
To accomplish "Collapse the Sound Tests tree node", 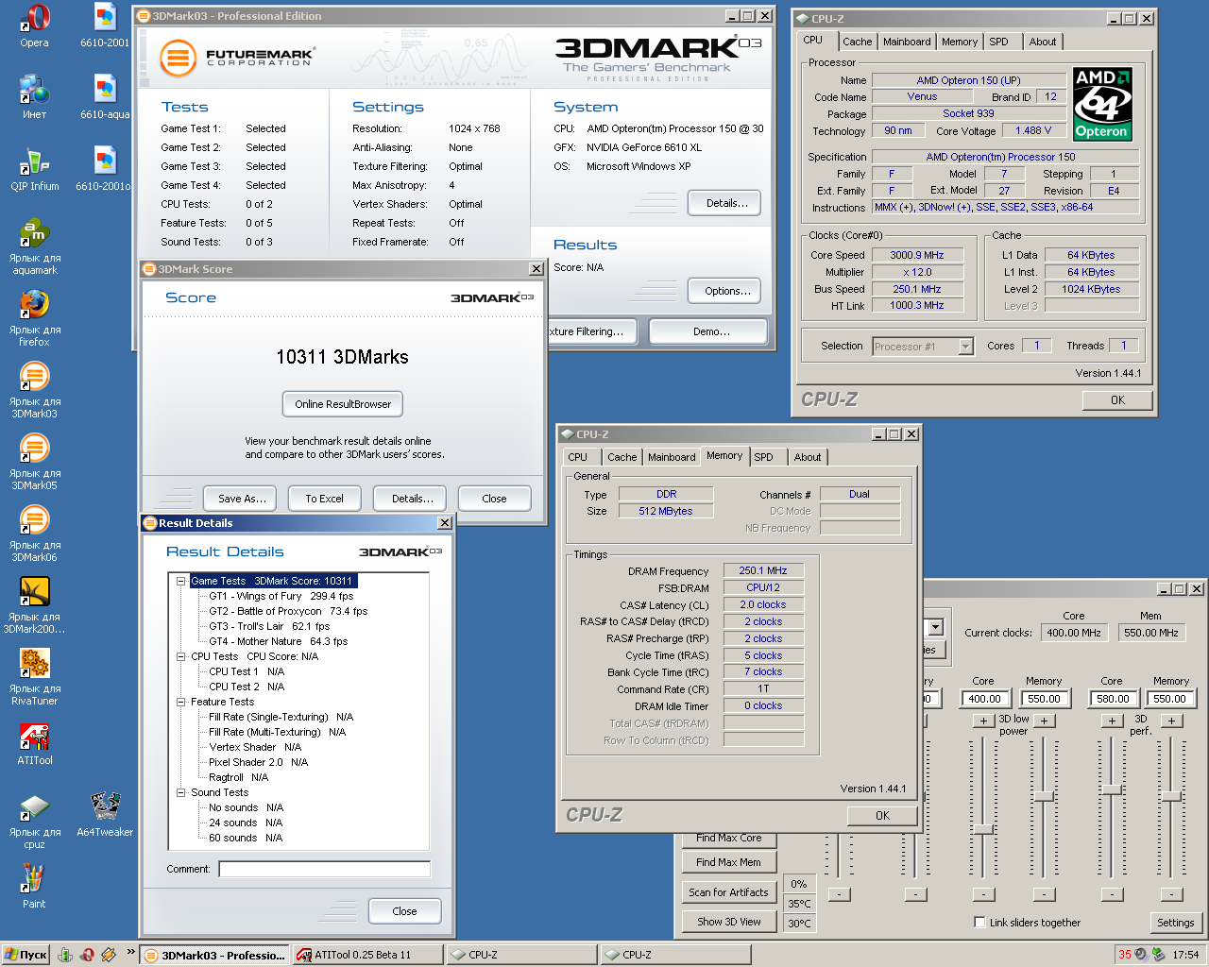I will (x=180, y=792).
